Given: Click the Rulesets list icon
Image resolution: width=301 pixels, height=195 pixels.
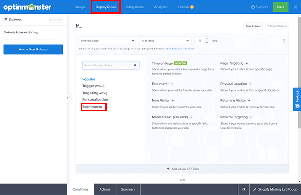Looking at the screenshot, I should coord(5,20).
